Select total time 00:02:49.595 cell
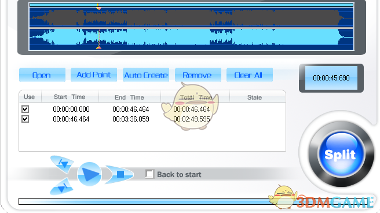380x213 pixels. [x=192, y=119]
